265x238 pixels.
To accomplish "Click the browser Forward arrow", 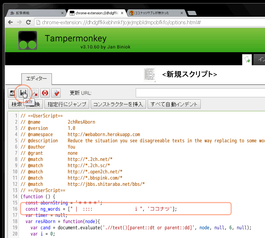I will point(20,22).
